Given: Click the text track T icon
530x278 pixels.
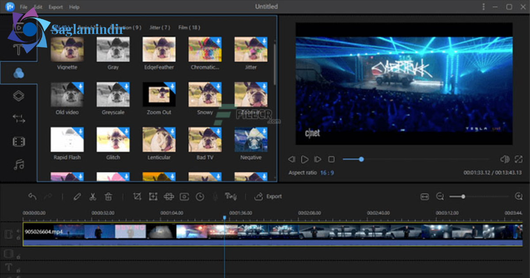Looking at the screenshot, I should pyautogui.click(x=8, y=267).
